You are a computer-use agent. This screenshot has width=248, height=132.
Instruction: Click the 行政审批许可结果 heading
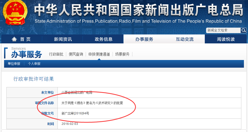33,79
